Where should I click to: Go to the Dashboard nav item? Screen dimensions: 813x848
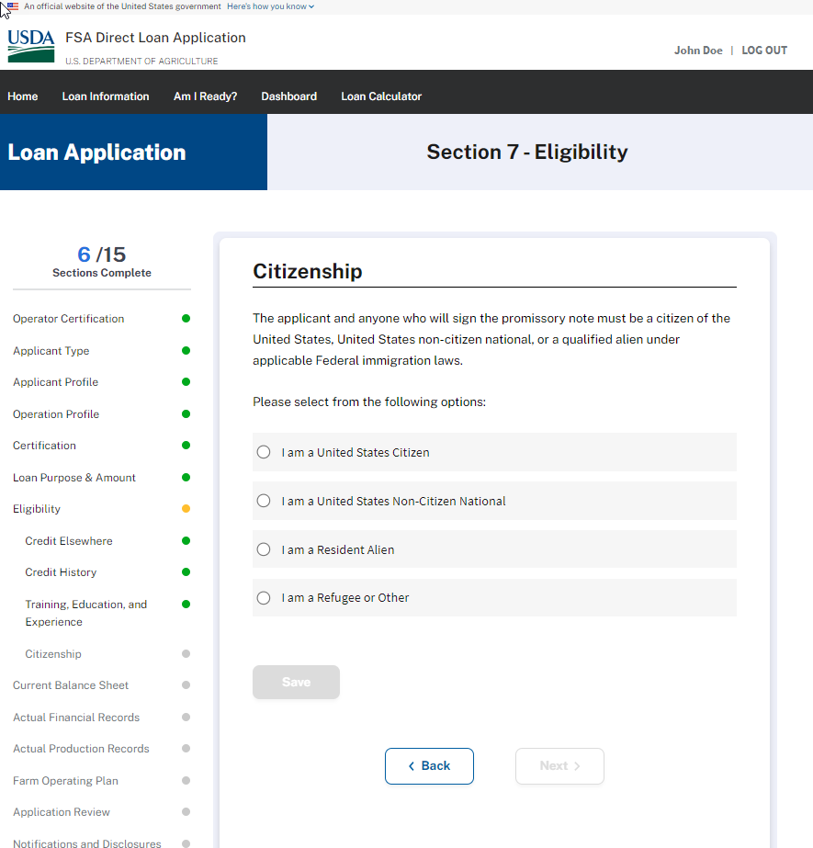[288, 96]
